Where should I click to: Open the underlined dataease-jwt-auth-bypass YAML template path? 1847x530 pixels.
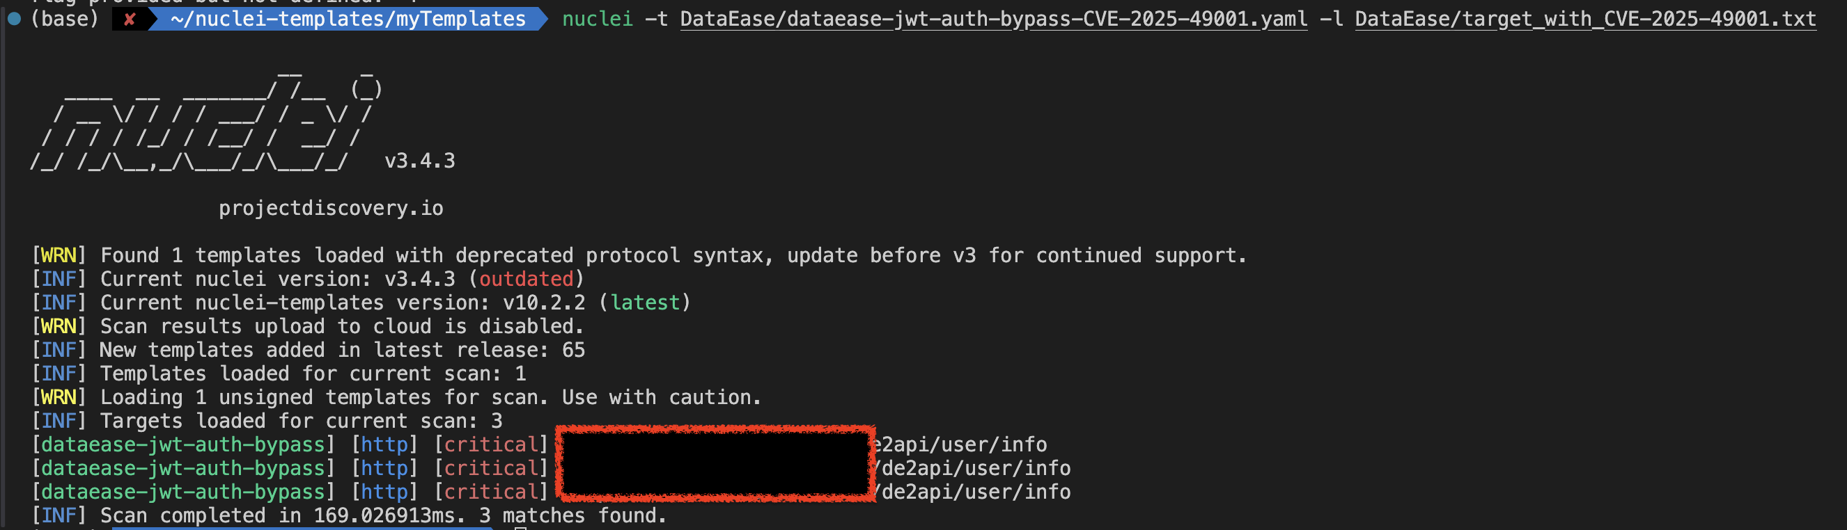[993, 19]
